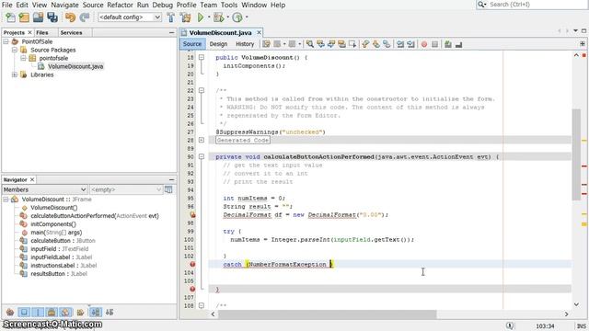Viewport: 589px width, 331px height.
Task: Click the Shift Line Right icon
Action: (x=410, y=44)
